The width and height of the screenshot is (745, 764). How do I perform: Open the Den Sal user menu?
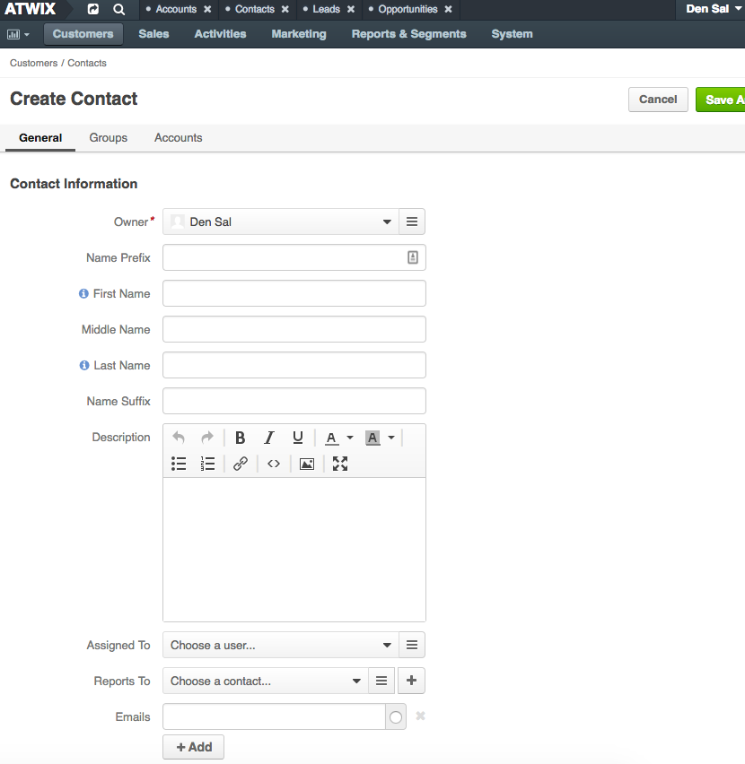[714, 9]
